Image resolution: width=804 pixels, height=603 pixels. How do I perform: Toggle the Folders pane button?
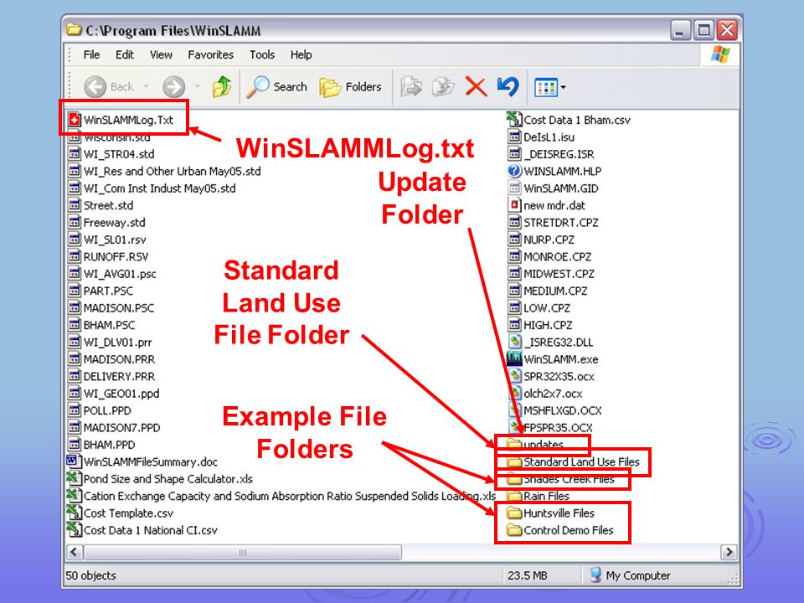tap(351, 86)
